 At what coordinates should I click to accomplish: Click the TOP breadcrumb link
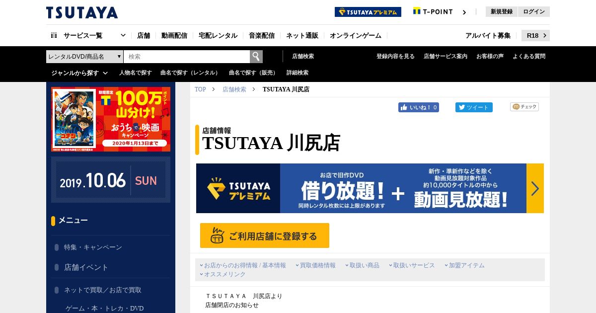click(200, 89)
